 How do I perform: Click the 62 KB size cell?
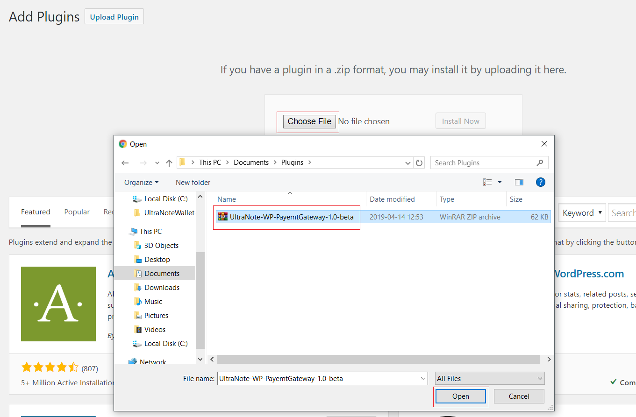point(539,217)
